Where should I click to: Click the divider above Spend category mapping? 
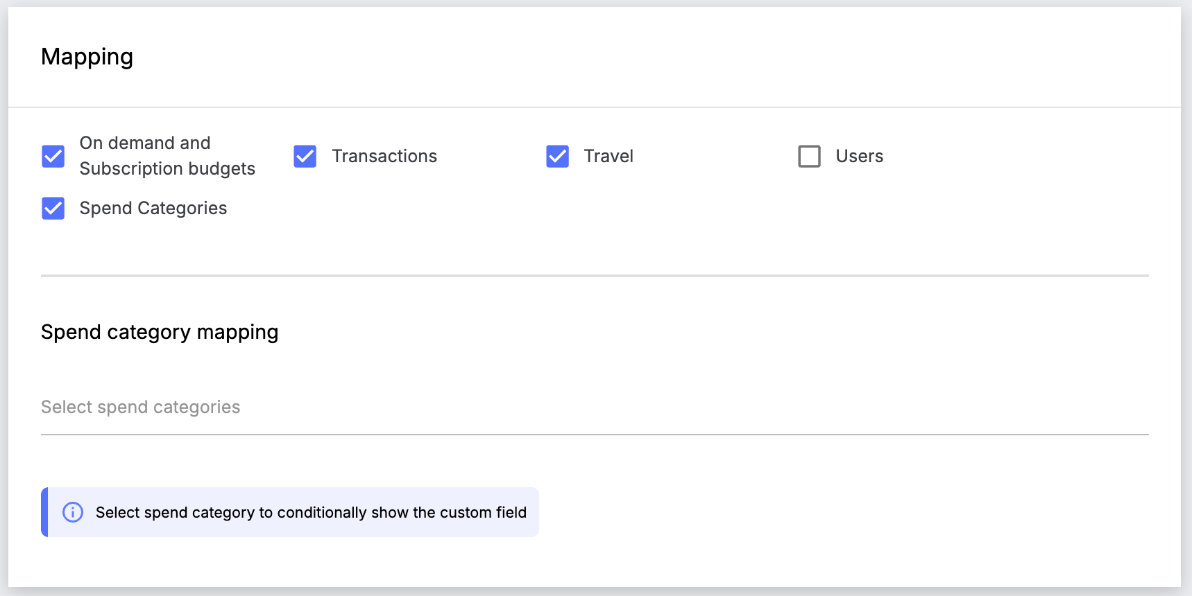594,276
